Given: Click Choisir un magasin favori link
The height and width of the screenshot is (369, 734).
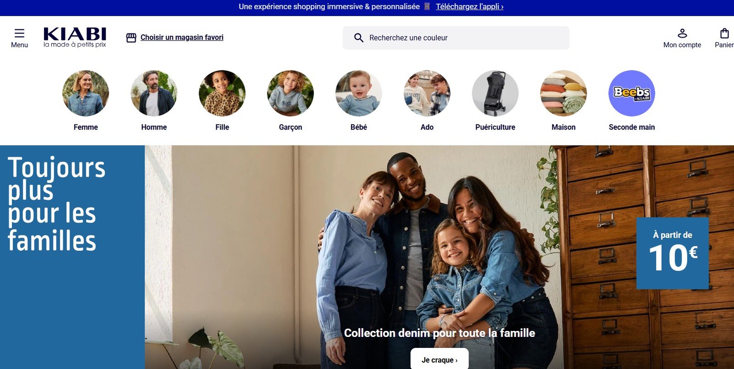Looking at the screenshot, I should coord(182,38).
